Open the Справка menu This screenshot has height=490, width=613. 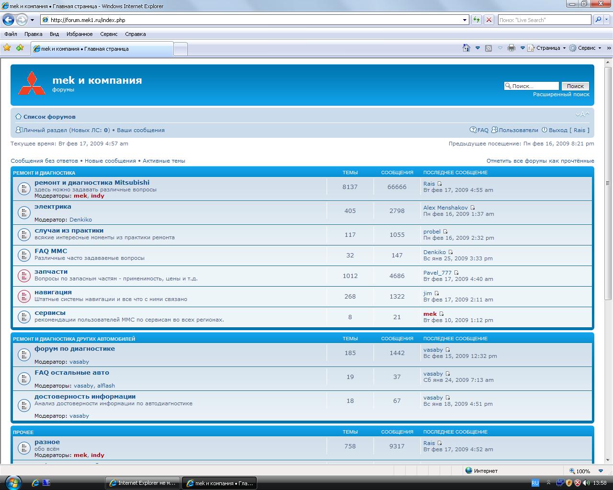click(x=136, y=34)
